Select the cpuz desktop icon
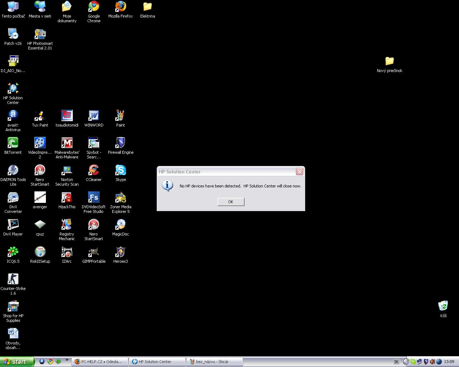The image size is (459, 367). tap(40, 228)
